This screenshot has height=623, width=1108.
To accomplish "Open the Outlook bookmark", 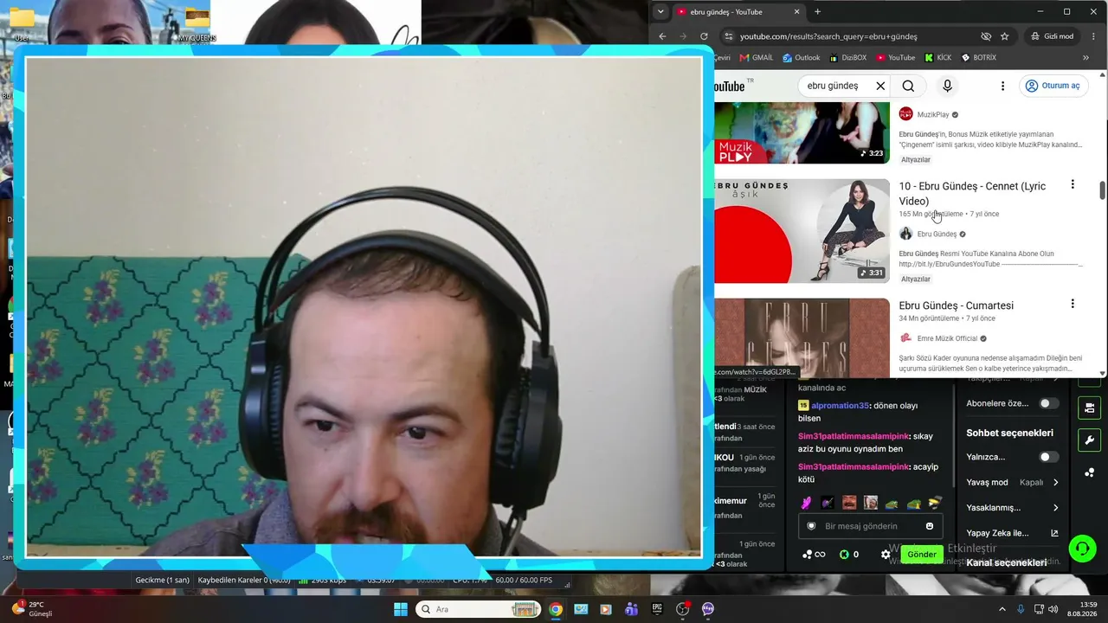I will tap(802, 58).
